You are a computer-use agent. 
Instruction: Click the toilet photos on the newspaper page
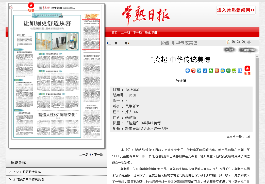pos(57,41)
